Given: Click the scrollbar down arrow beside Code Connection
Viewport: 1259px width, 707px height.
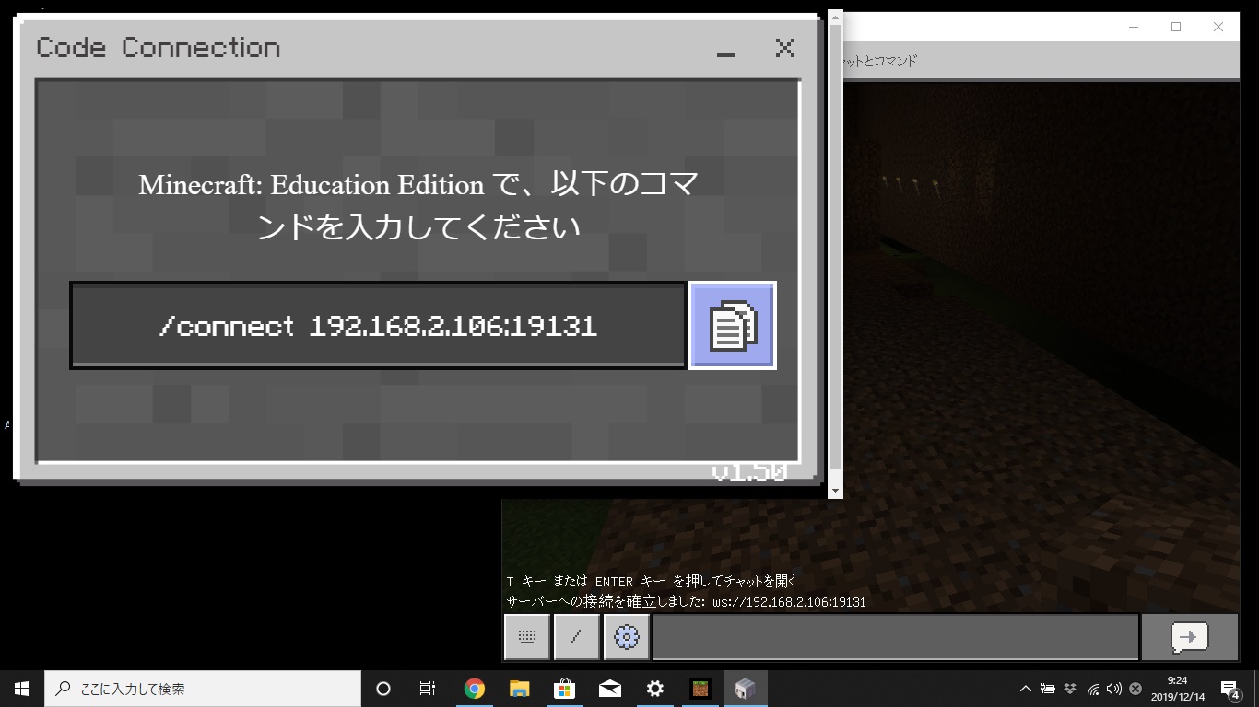Looking at the screenshot, I should coord(835,491).
